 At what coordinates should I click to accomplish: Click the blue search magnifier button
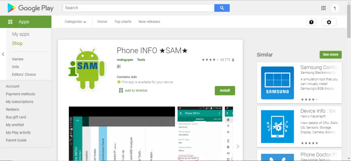tap(222, 8)
